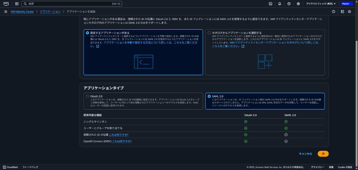This screenshot has width=358, height=170.
Task: Click the キャンセル button
Action: [306, 154]
